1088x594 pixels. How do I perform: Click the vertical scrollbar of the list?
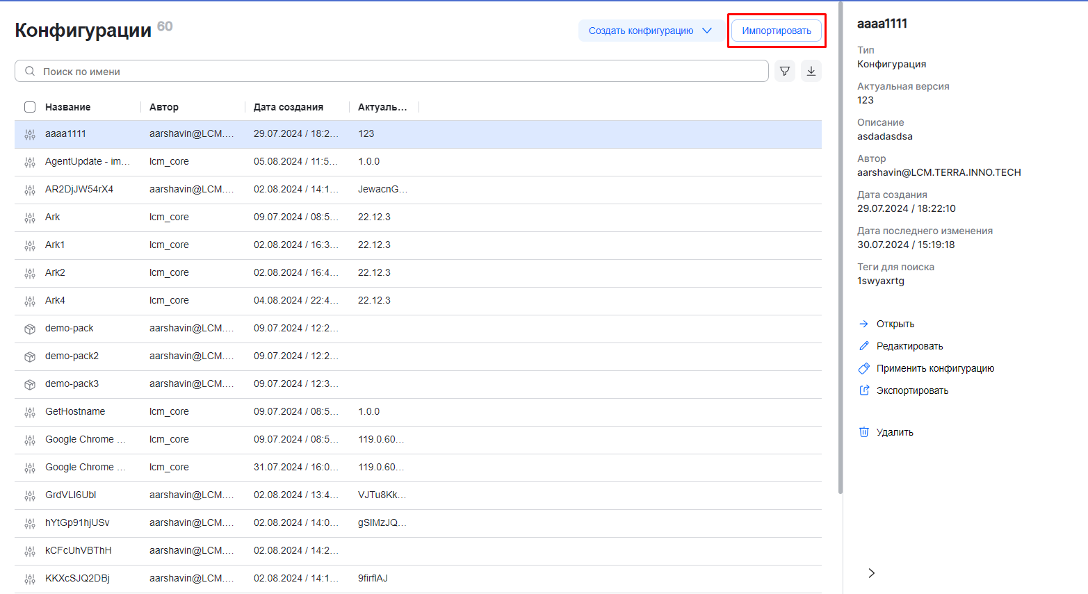(840, 278)
